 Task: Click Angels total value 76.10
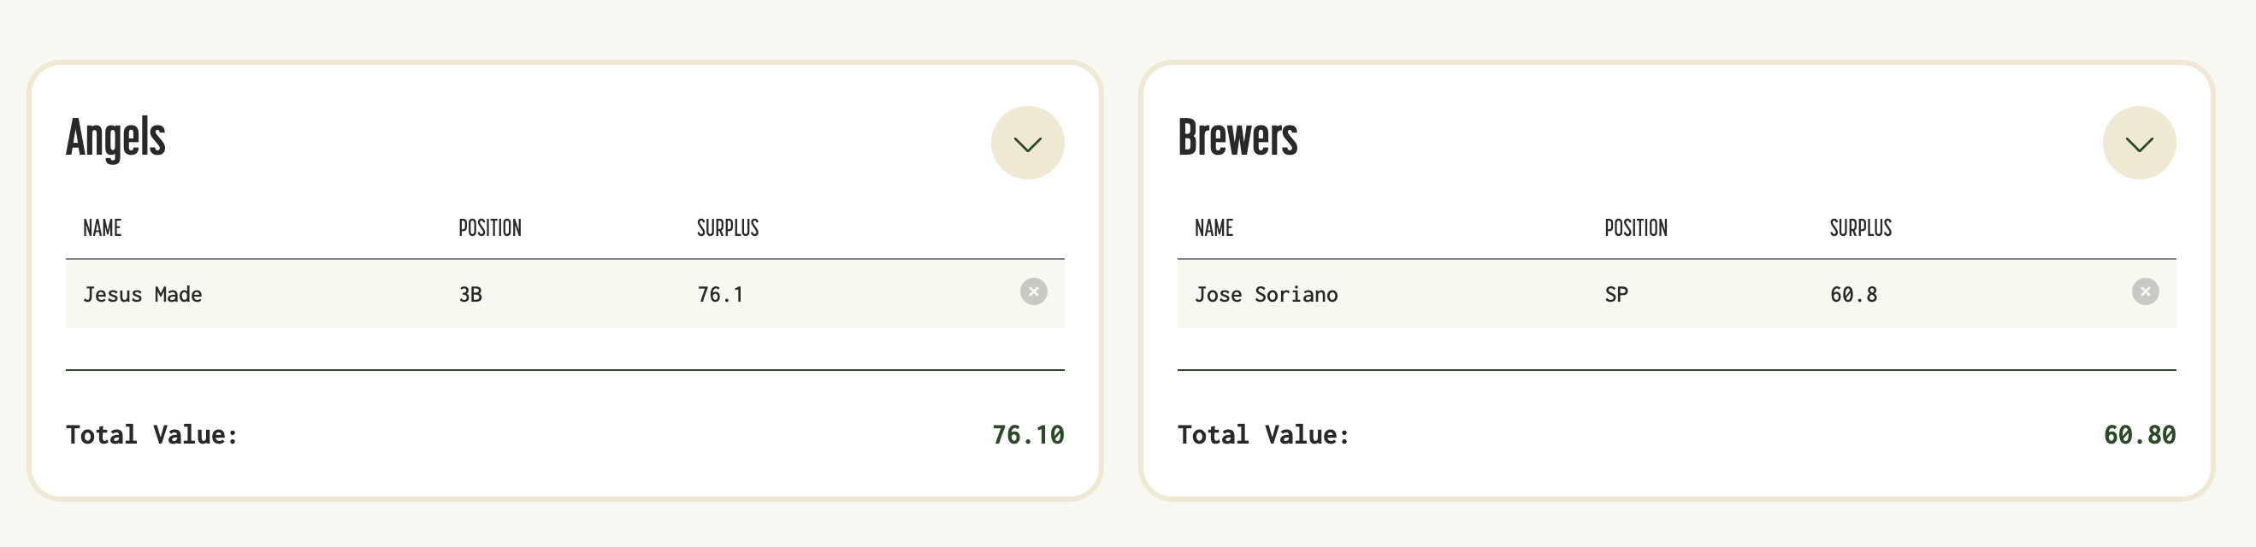coord(1028,435)
